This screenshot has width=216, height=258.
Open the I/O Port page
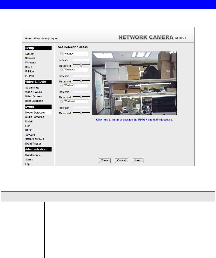[x=30, y=76]
